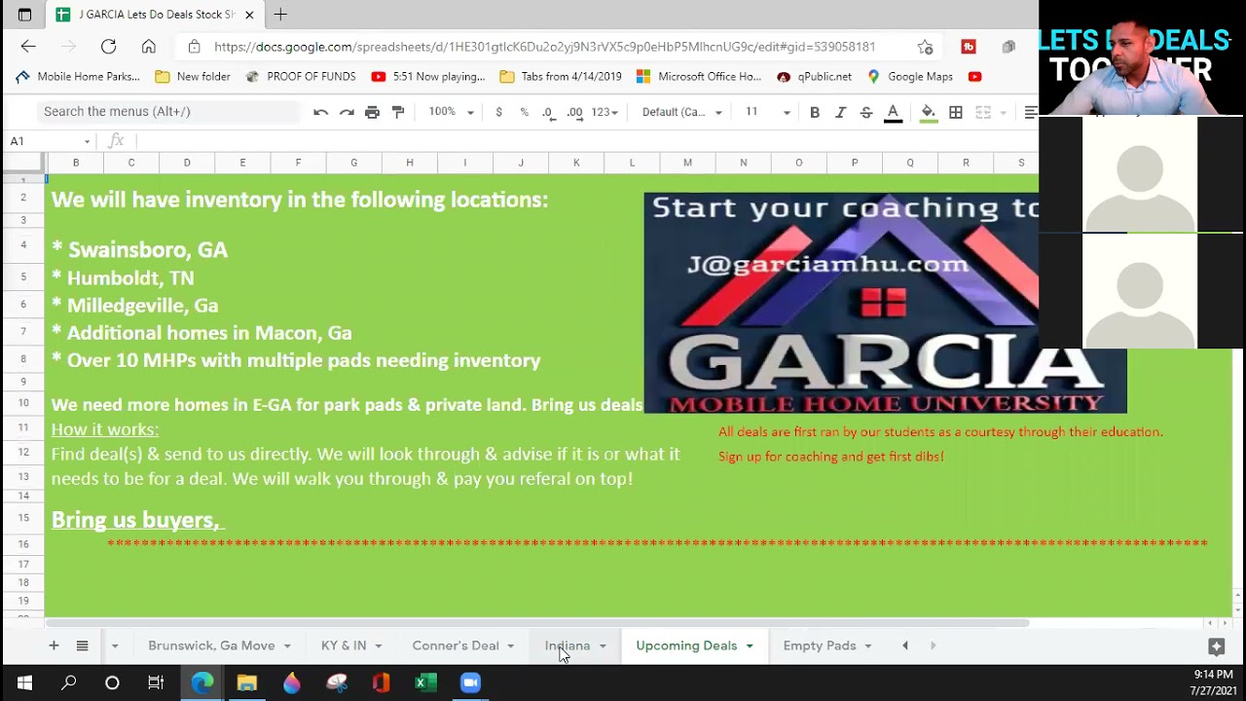The image size is (1246, 701).
Task: Open Empty Pads tab dropdown arrow
Action: tap(868, 646)
